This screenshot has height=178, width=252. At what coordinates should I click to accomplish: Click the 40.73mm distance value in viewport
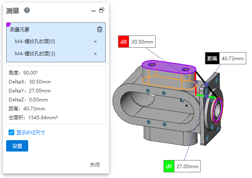pyautogui.click(x=232, y=59)
